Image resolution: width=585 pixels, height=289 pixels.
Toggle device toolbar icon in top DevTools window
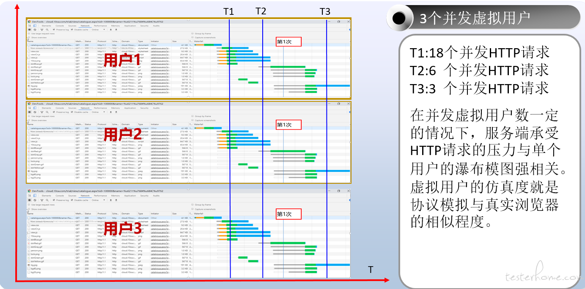(x=35, y=26)
